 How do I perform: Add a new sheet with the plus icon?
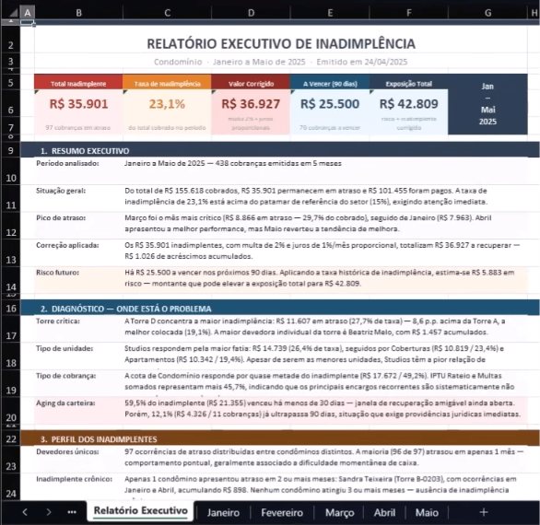coord(484,512)
